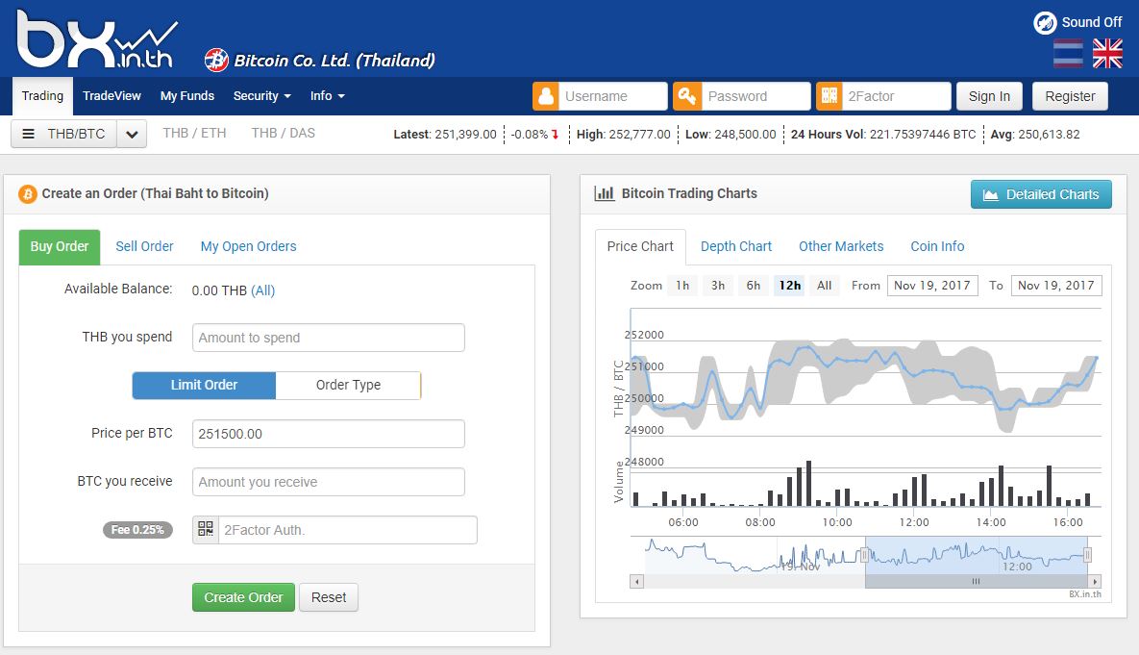1139x655 pixels.
Task: Select the Thai flag language icon
Action: click(1068, 54)
